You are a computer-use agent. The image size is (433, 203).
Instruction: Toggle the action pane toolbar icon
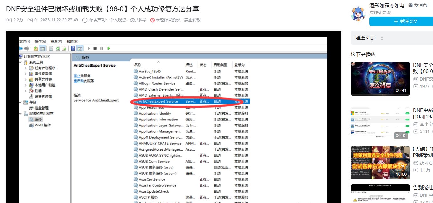(80, 48)
